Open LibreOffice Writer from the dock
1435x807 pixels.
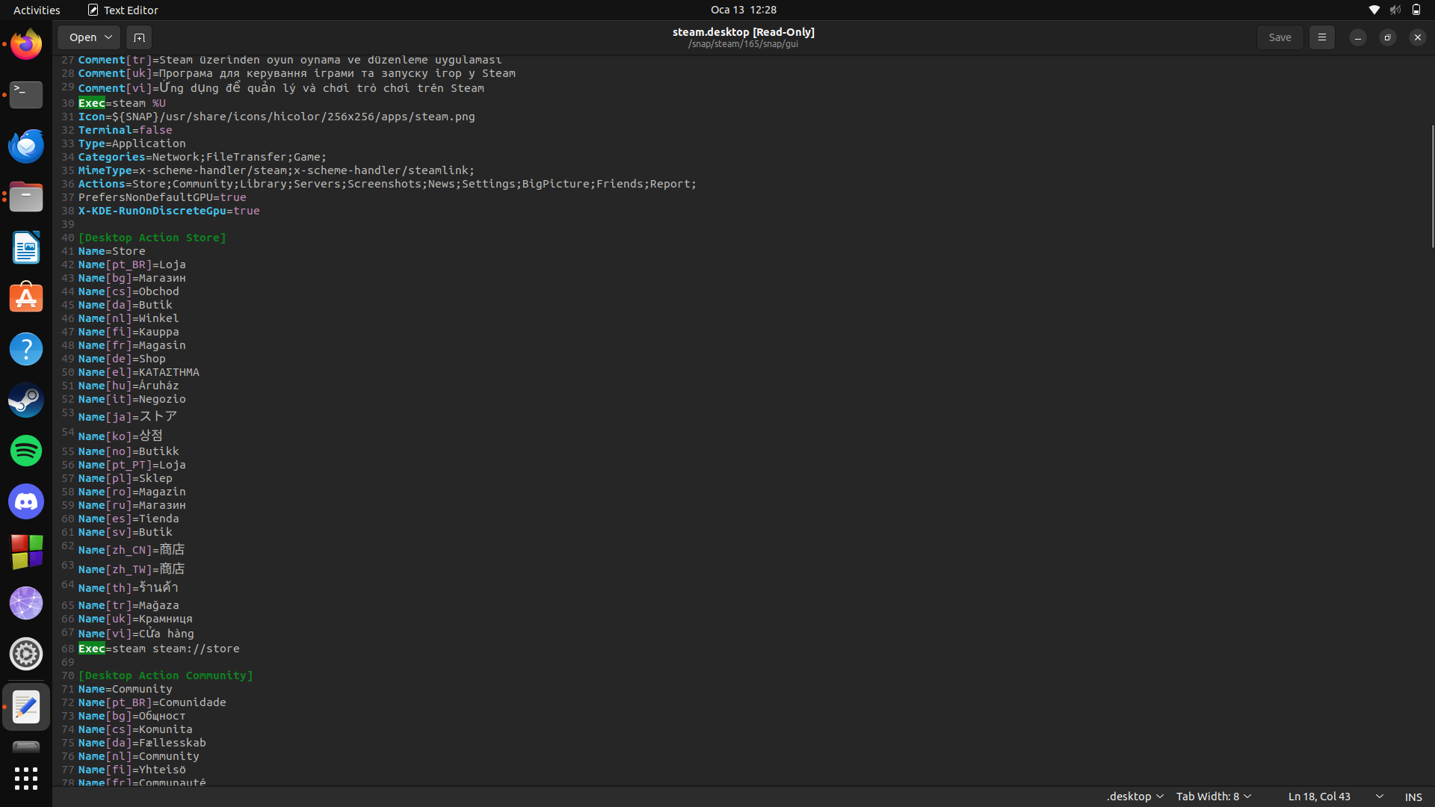pyautogui.click(x=26, y=247)
